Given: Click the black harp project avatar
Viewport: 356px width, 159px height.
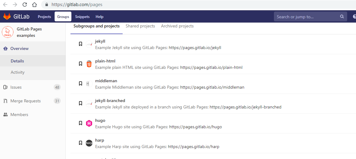Looking at the screenshot, I should point(89,143).
